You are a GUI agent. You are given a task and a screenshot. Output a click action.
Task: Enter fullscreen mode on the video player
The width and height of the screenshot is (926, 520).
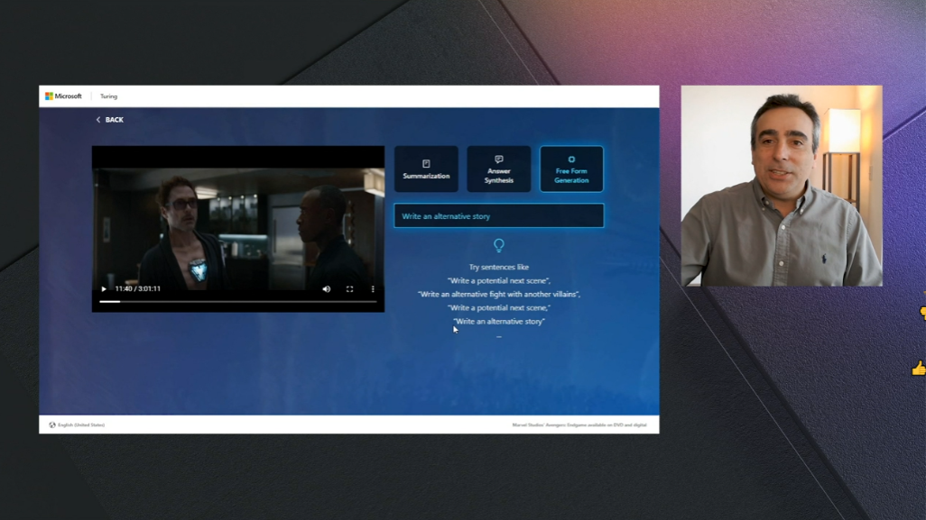coord(350,289)
